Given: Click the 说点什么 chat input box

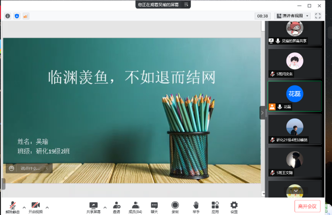Looking at the screenshot, I should click(x=29, y=168).
